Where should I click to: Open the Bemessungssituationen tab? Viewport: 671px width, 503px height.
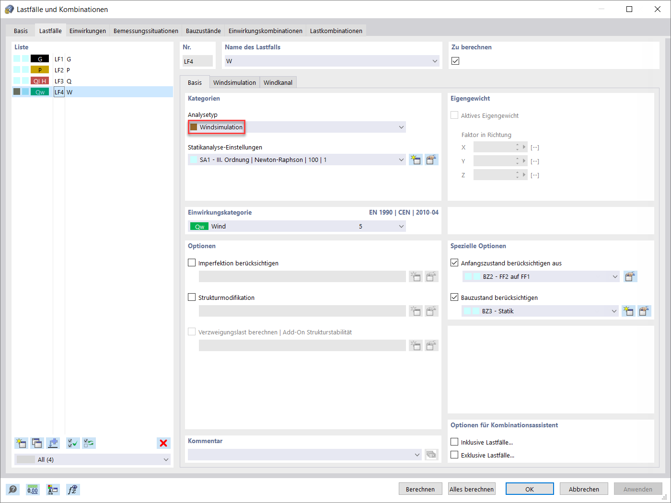[x=146, y=31]
